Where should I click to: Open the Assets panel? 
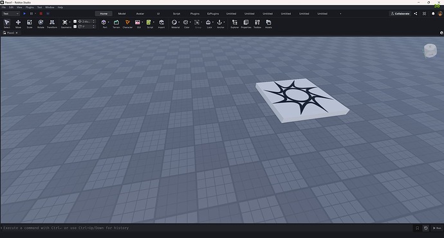[x=269, y=24]
